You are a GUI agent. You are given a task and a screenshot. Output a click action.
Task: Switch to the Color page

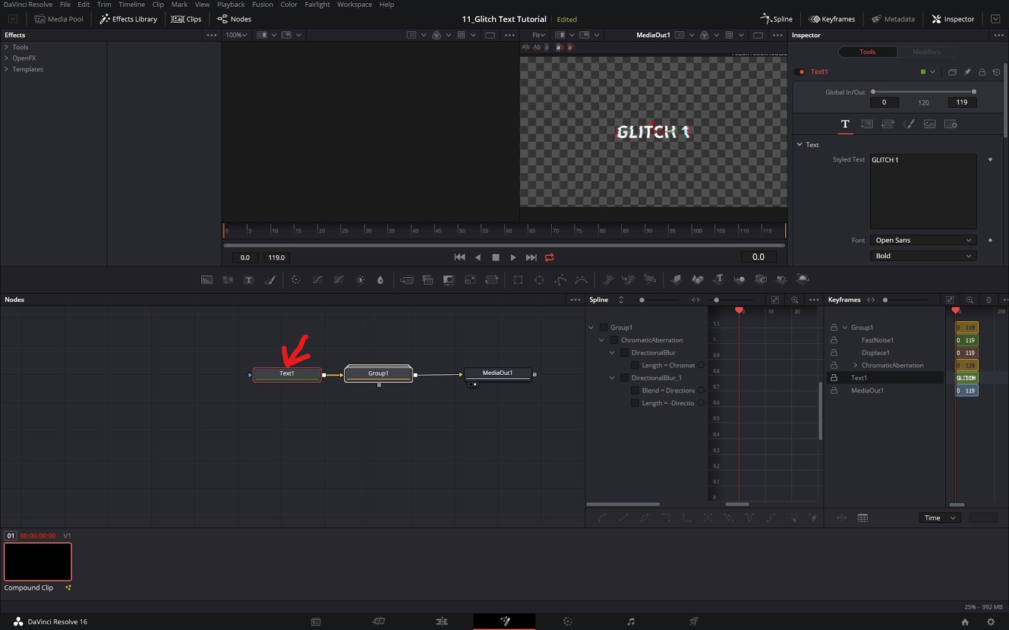pos(567,622)
